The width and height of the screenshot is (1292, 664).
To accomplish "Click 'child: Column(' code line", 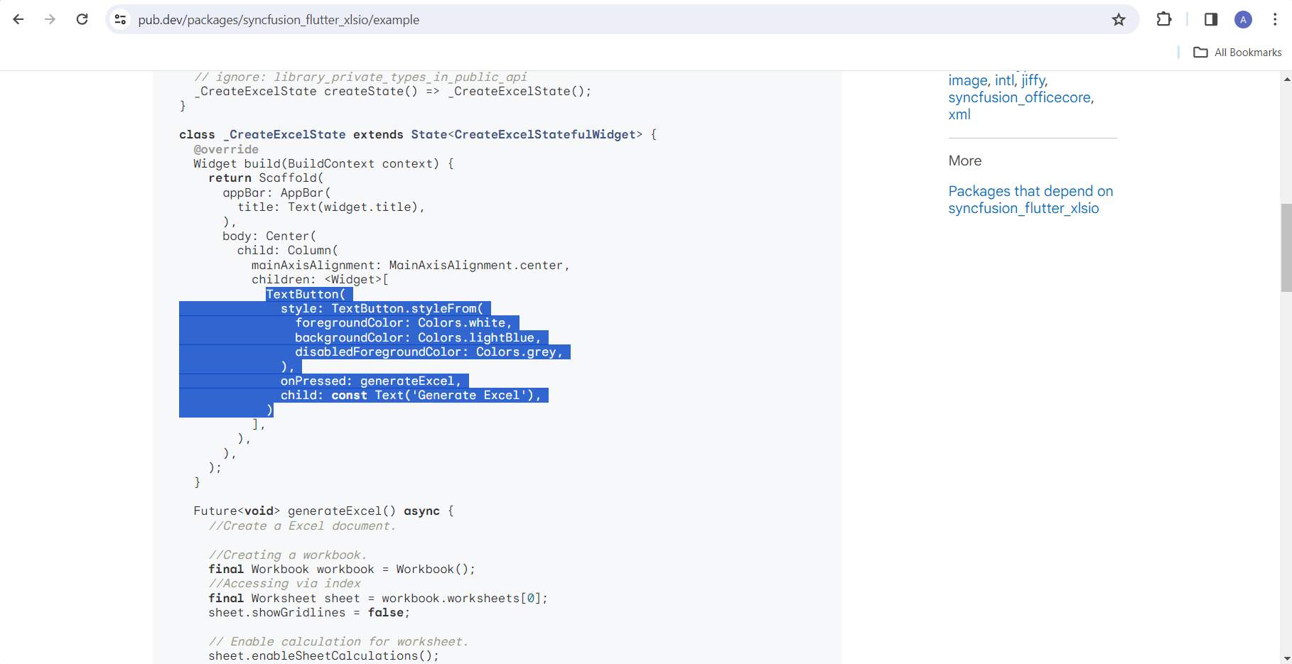I will (288, 251).
